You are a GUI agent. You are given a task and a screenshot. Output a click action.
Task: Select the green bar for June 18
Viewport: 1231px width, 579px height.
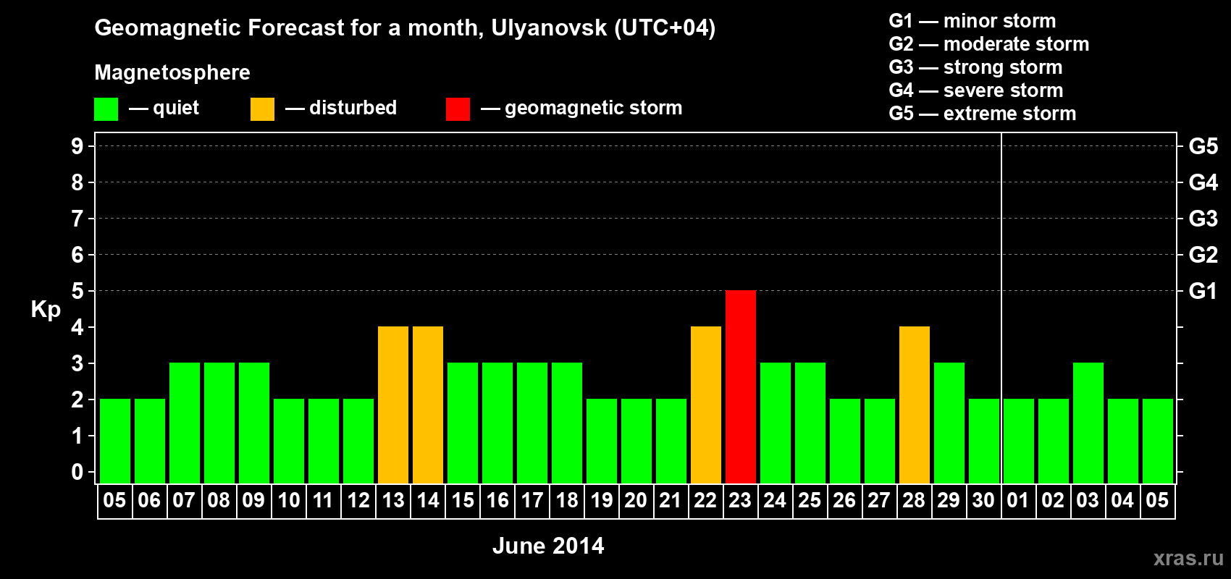567,423
